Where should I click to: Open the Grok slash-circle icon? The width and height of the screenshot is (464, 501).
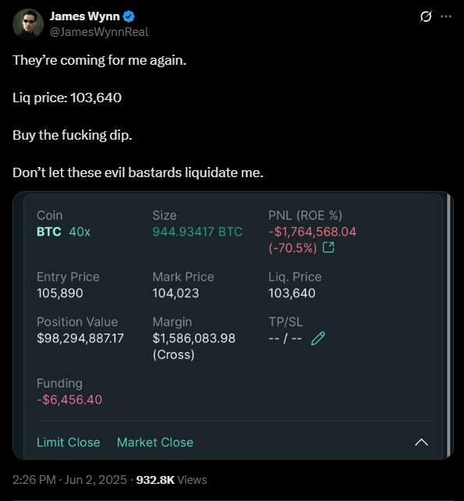coord(426,16)
